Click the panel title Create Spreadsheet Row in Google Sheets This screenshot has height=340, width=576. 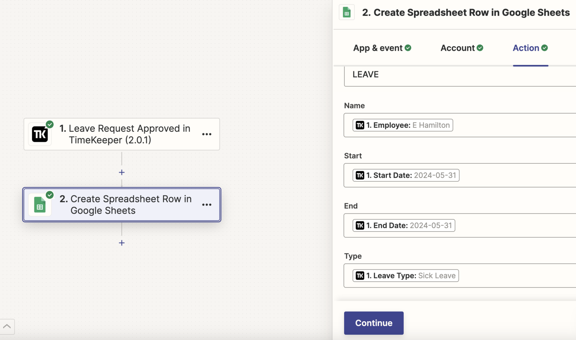466,13
